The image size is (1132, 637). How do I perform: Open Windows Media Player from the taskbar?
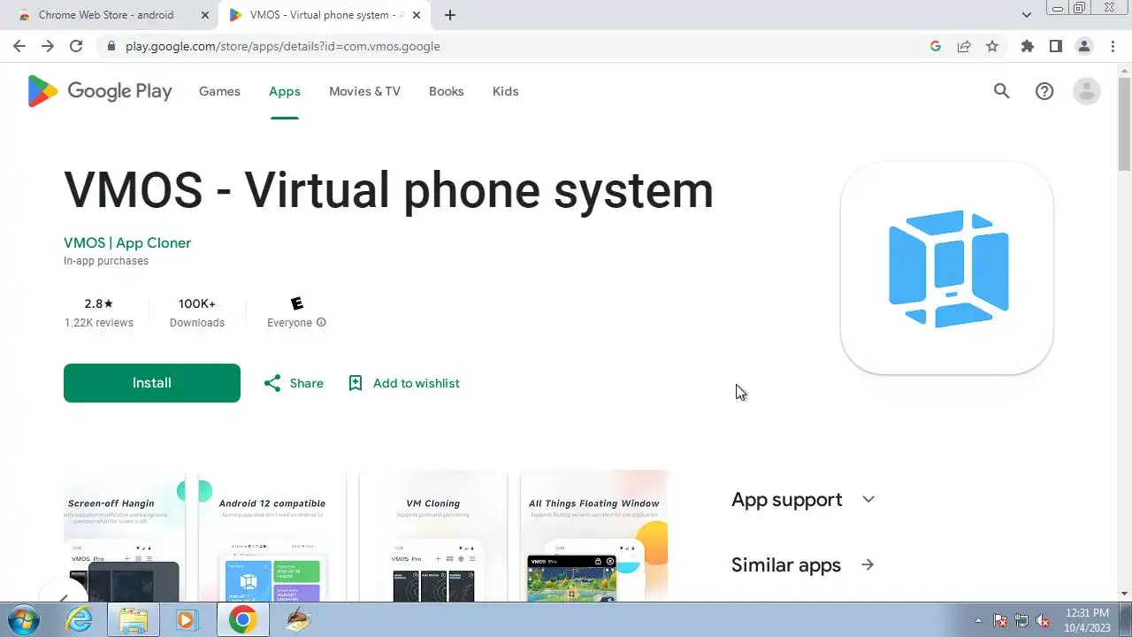187,619
